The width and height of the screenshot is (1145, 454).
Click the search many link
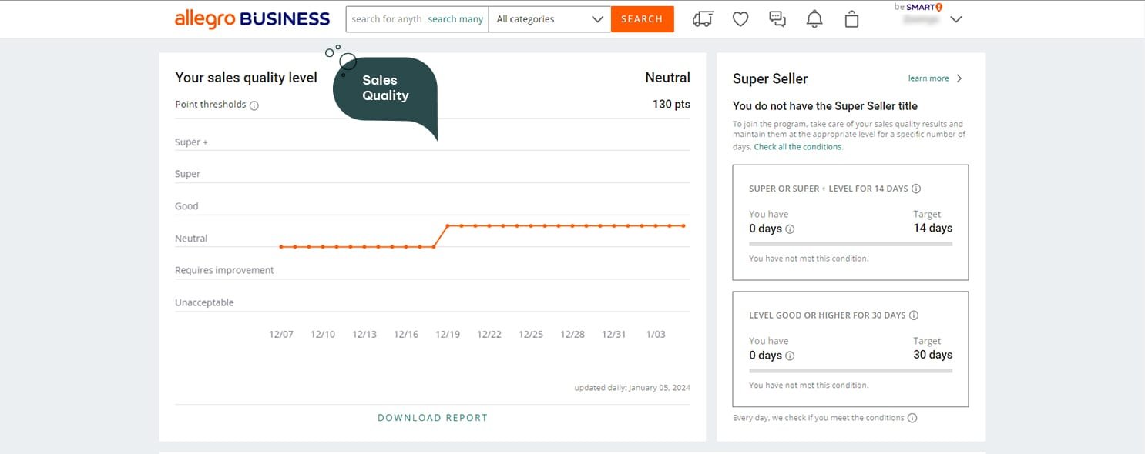455,19
